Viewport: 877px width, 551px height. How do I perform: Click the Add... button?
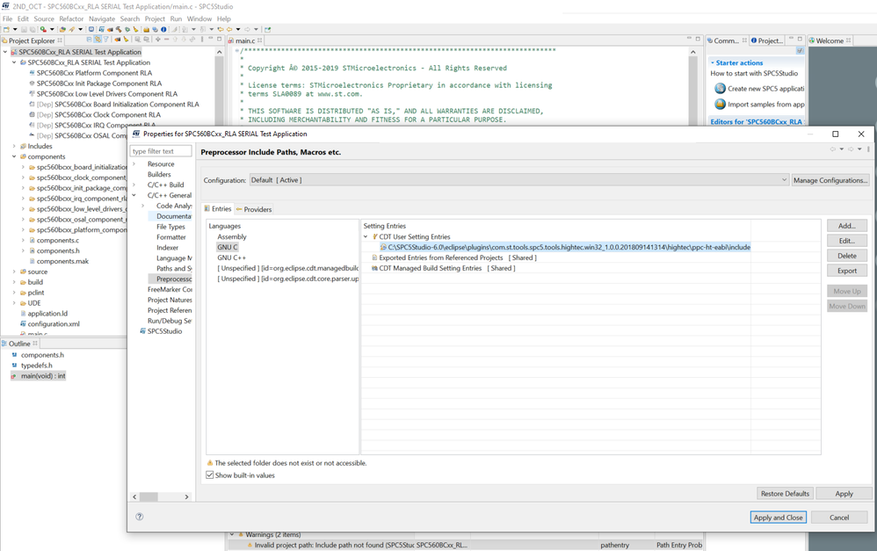coord(847,226)
